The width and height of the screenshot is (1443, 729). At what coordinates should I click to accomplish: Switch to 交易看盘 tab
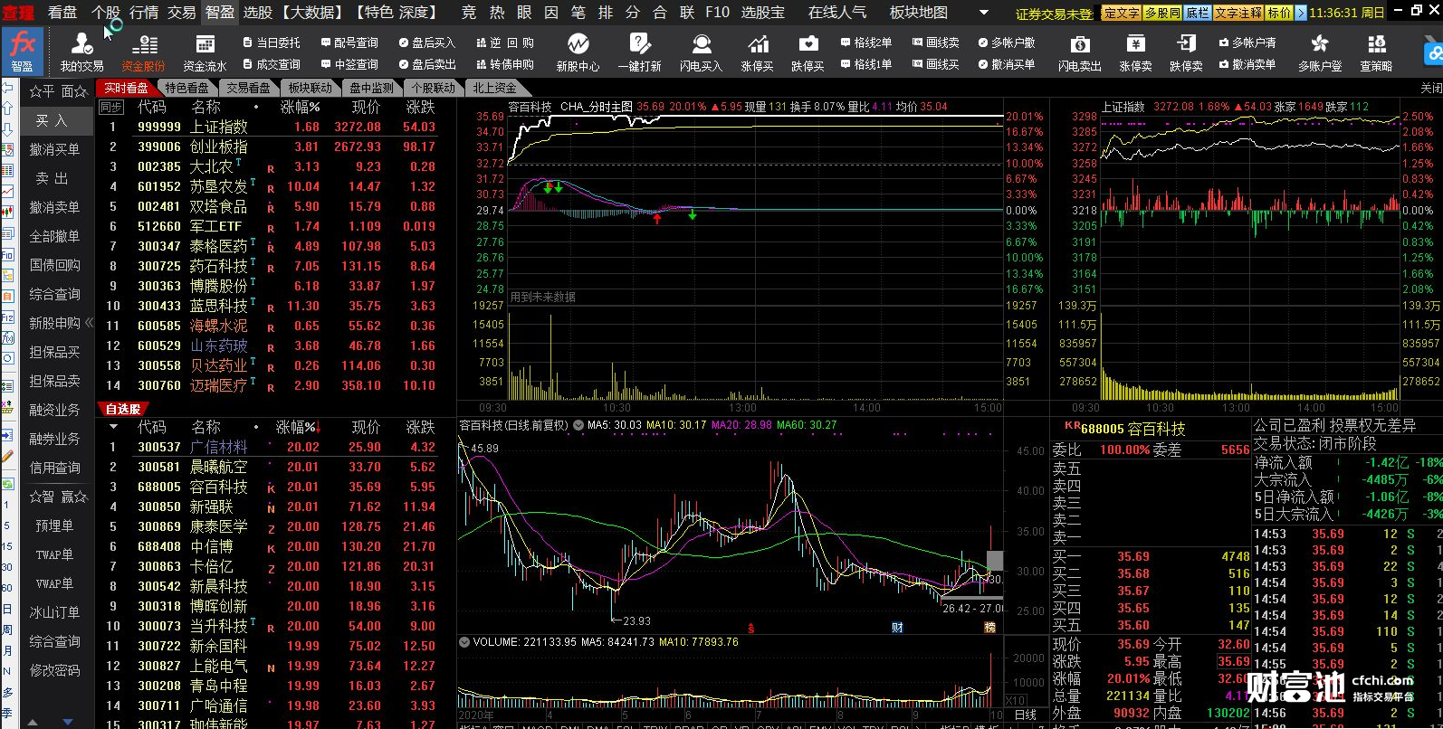pos(249,88)
